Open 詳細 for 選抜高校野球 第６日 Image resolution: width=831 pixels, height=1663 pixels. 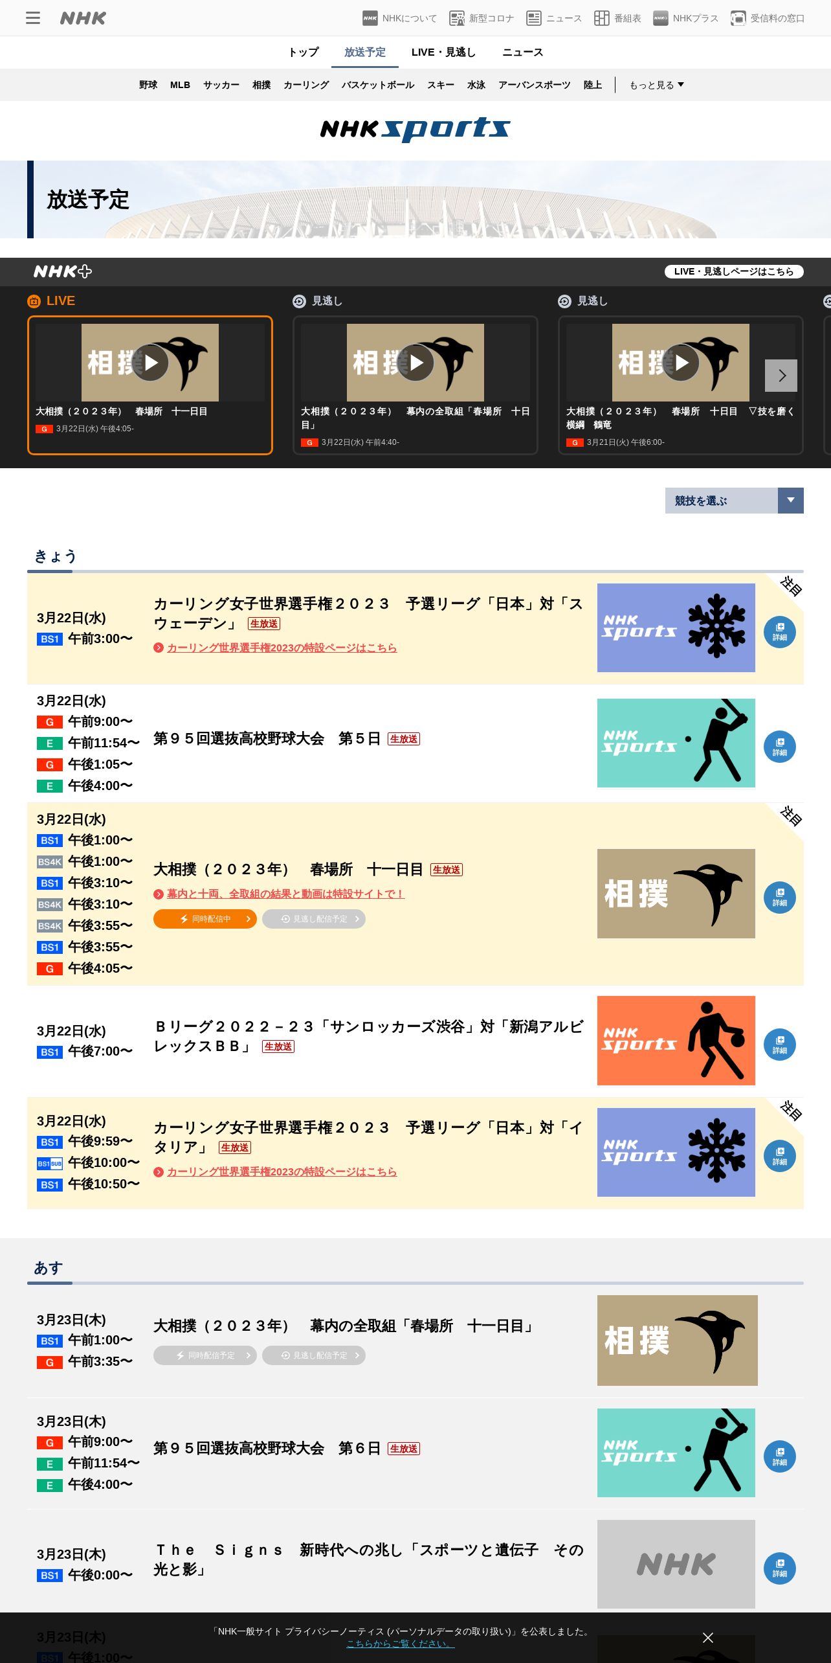780,1456
